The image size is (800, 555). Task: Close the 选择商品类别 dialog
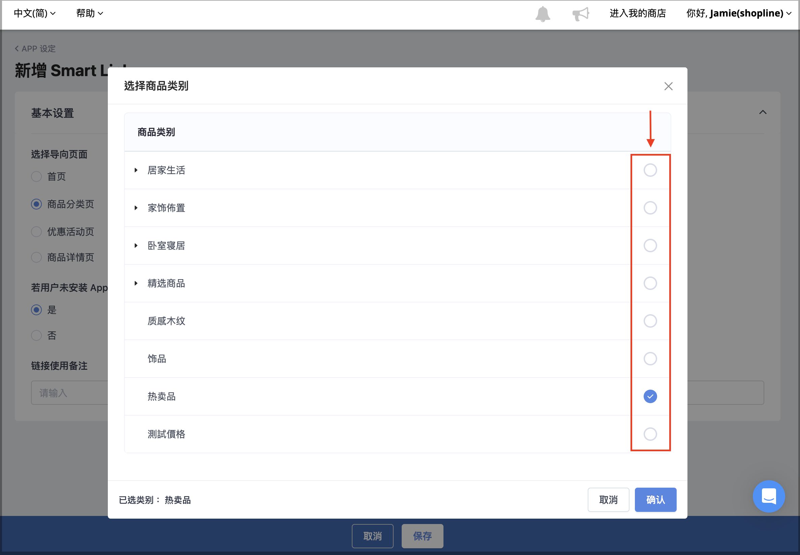pyautogui.click(x=668, y=86)
